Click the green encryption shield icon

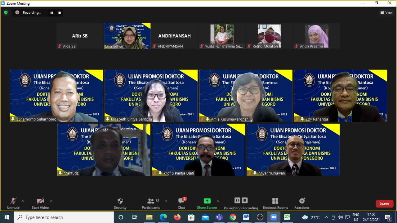point(6,12)
